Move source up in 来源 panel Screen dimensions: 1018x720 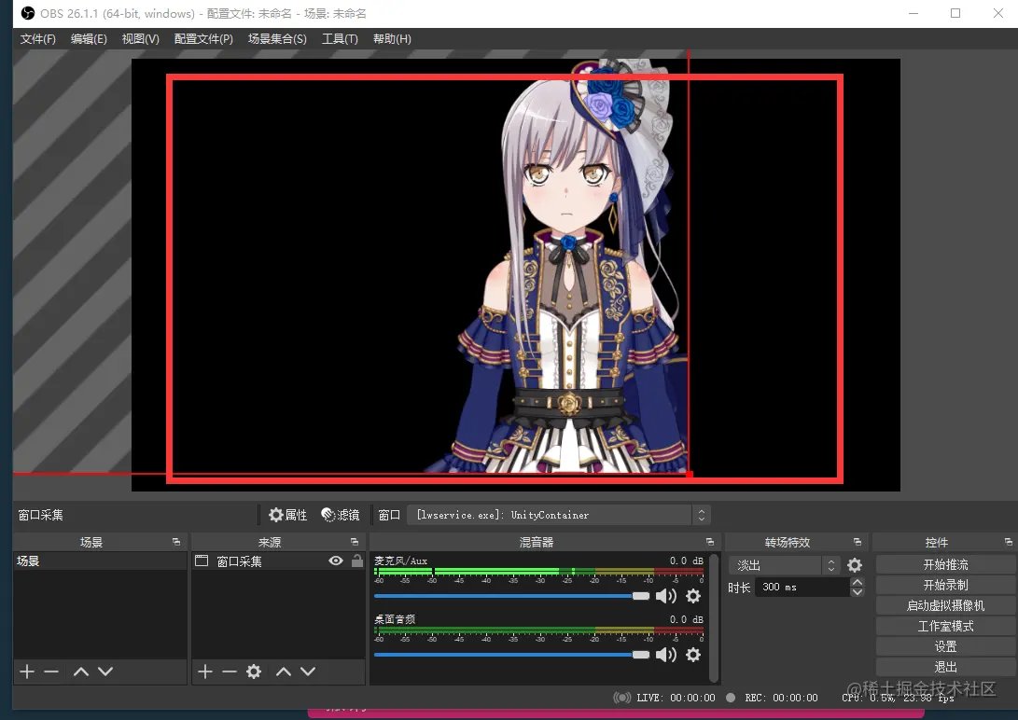pyautogui.click(x=284, y=672)
